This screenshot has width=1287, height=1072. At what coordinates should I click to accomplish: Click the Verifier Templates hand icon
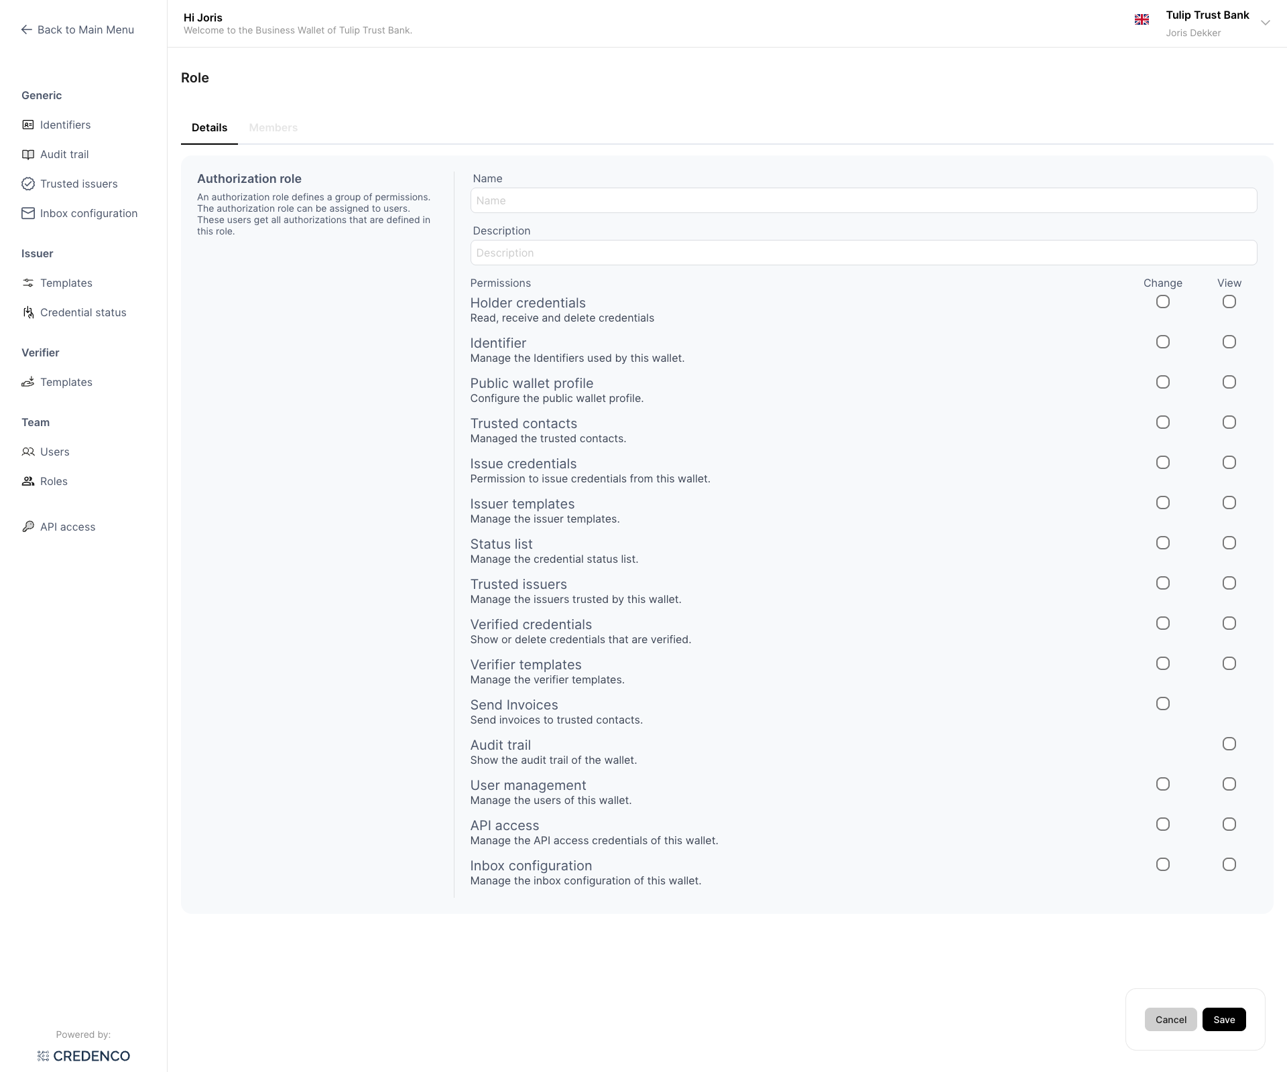pos(28,382)
